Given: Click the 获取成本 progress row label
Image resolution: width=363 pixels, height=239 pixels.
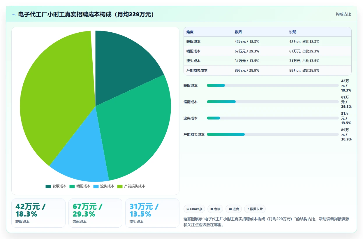Looking at the screenshot, I should (191, 85).
